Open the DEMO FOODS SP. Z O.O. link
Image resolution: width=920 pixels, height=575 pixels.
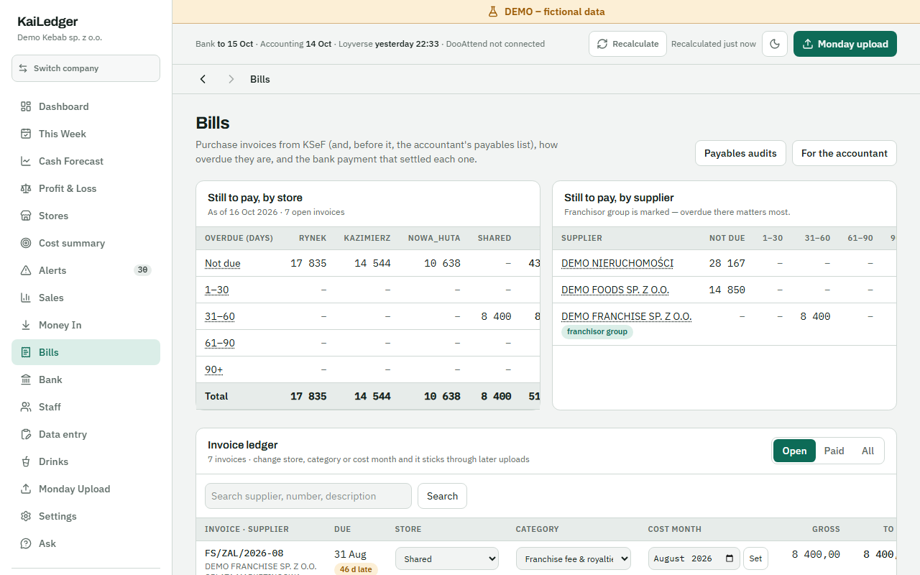tap(615, 290)
